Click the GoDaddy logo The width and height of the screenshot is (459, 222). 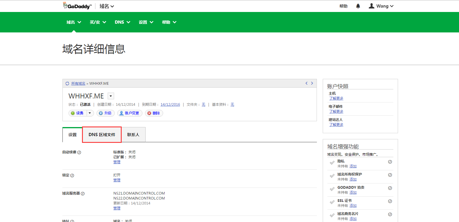click(x=77, y=6)
